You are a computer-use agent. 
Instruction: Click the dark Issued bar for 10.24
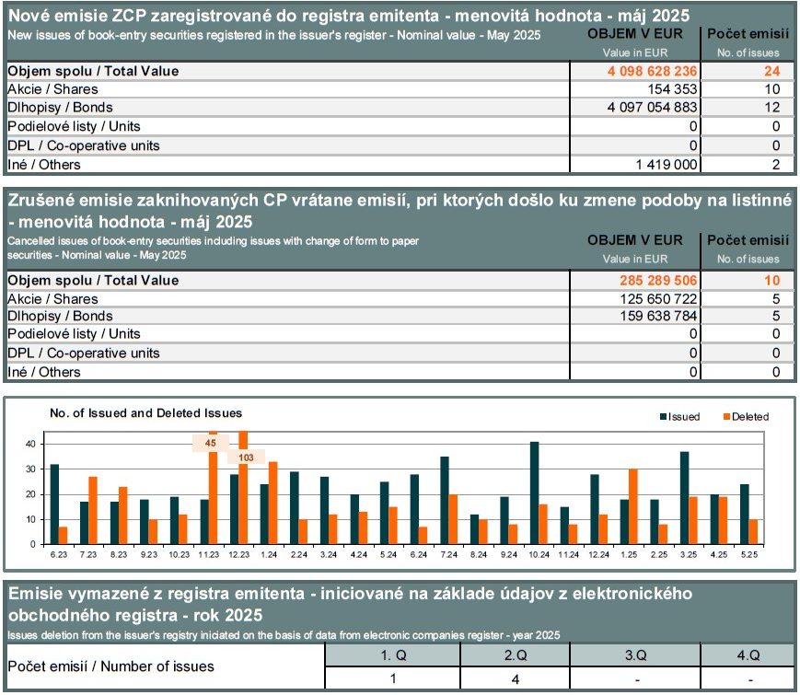[x=534, y=492]
